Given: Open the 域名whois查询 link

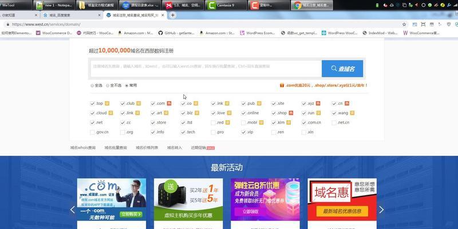Looking at the screenshot, I should pos(82,148).
